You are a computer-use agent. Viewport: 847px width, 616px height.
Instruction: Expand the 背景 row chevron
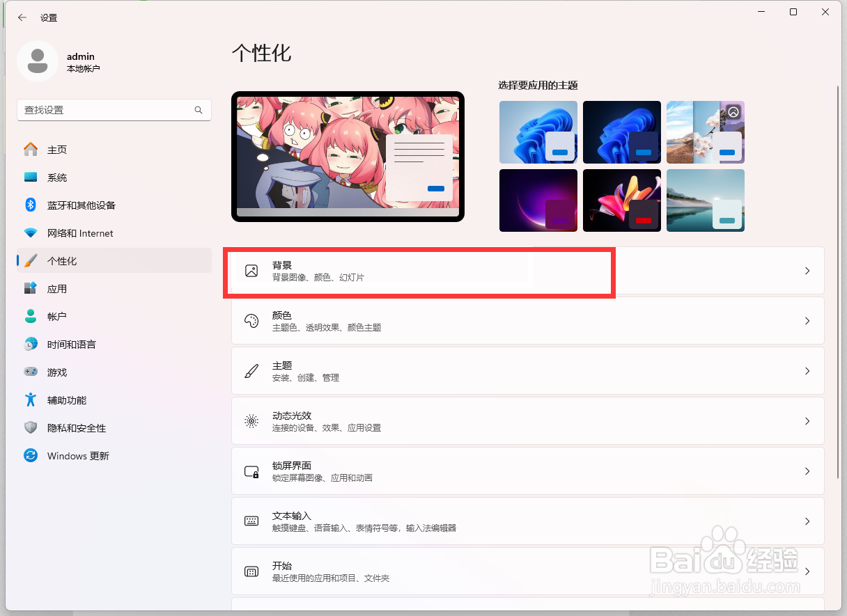tap(807, 271)
